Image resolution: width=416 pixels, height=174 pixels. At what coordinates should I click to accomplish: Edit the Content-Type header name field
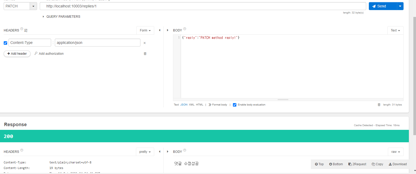click(x=30, y=43)
